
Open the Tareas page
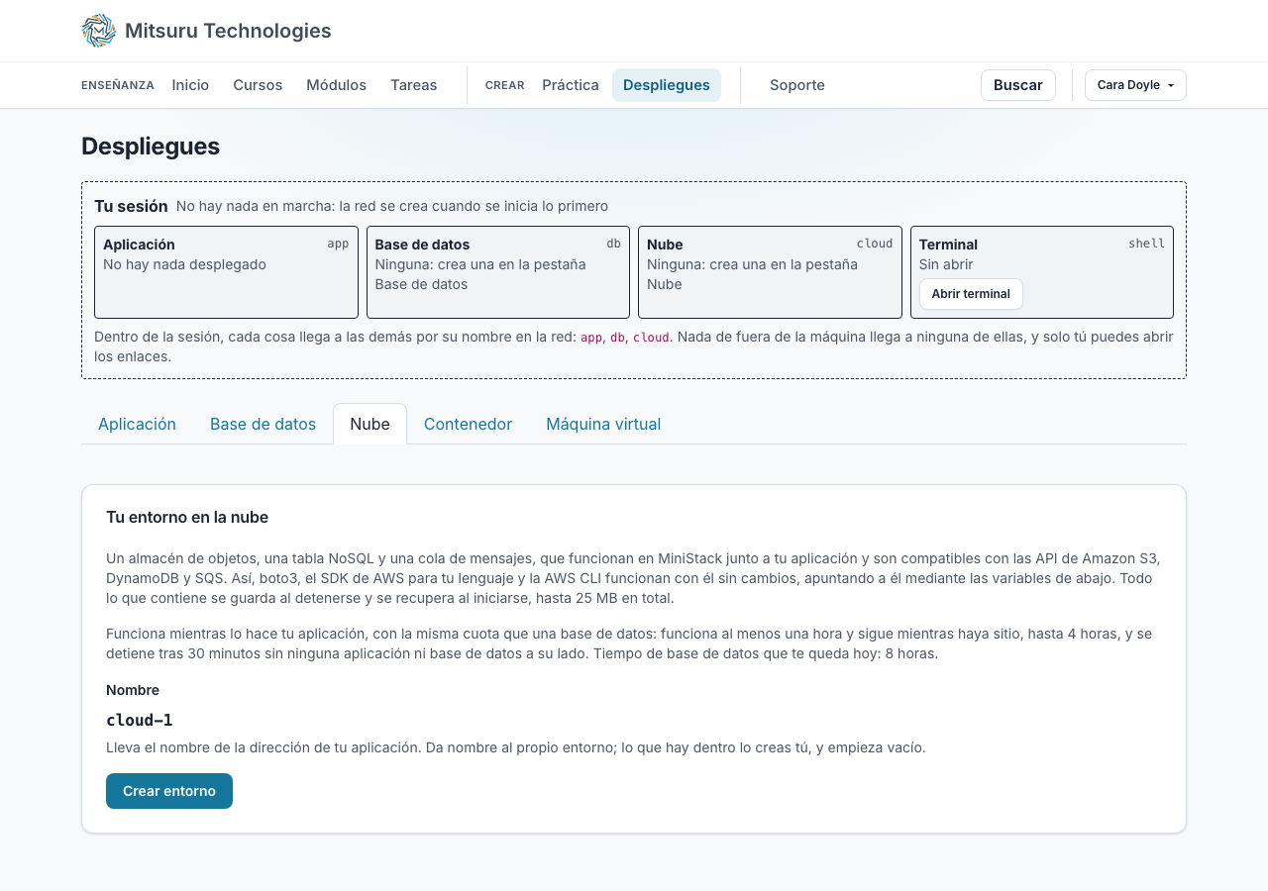413,85
